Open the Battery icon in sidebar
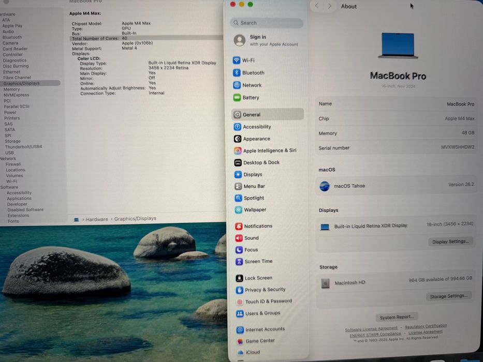Viewport: 483px width, 362px height. coord(237,98)
